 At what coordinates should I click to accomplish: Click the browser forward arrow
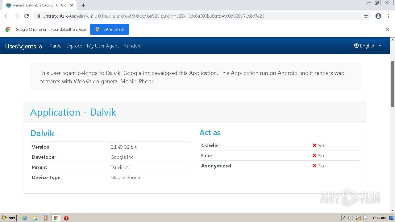[17, 16]
